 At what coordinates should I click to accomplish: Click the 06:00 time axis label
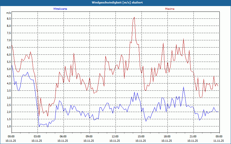[x=64, y=137]
